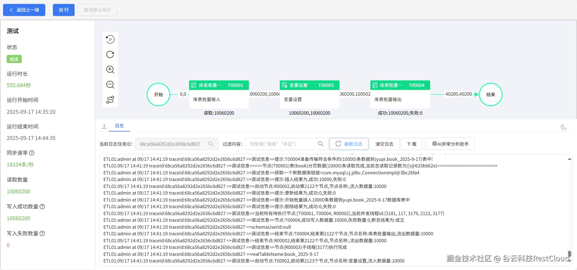Click help icon next to 写入失败数量

(x=42, y=233)
